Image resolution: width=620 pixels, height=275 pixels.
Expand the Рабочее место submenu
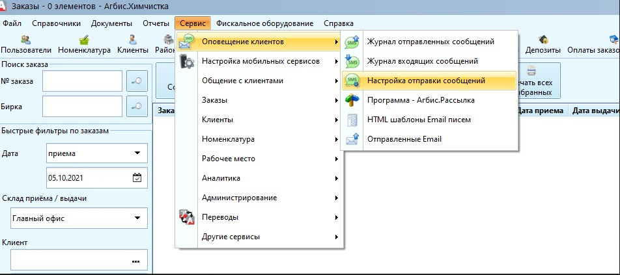point(259,159)
